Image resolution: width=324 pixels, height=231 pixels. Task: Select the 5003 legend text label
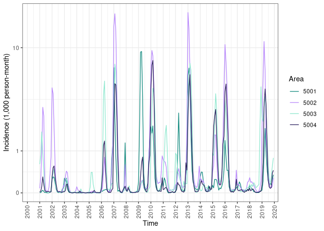click(310, 114)
